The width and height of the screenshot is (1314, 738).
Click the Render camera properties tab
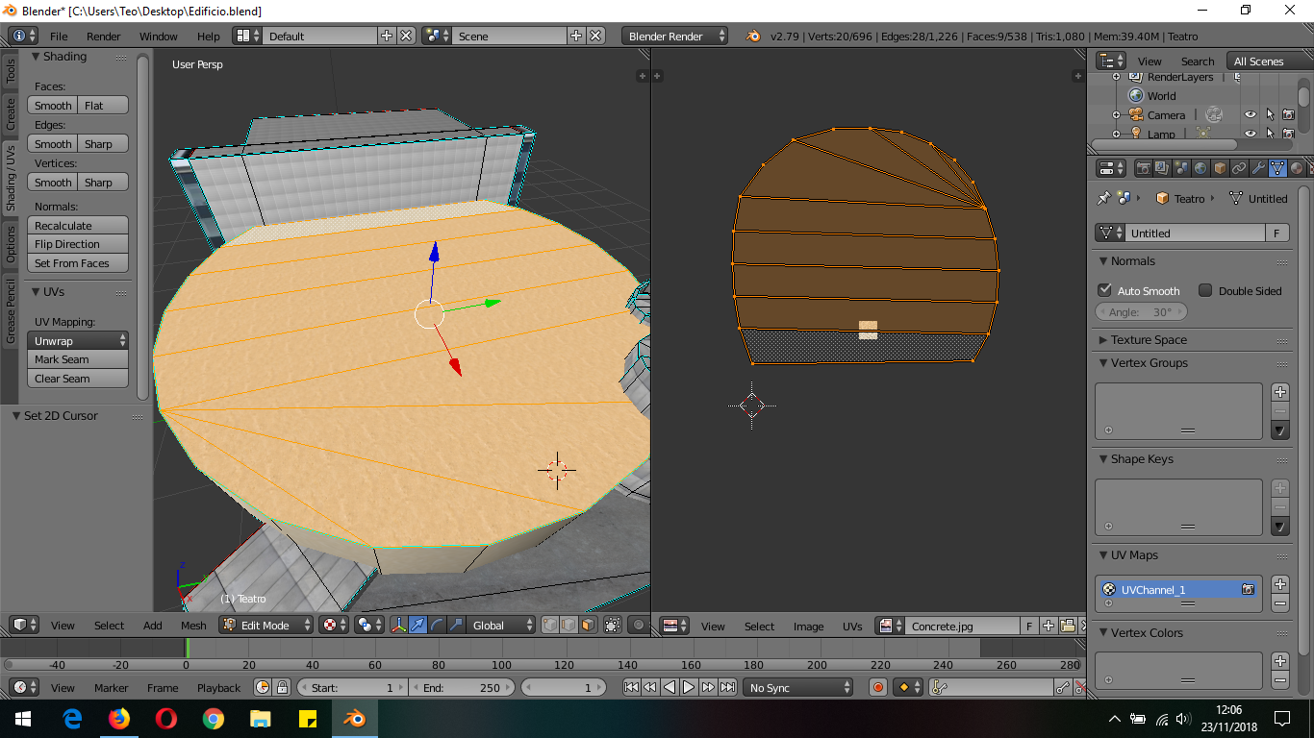pos(1143,168)
